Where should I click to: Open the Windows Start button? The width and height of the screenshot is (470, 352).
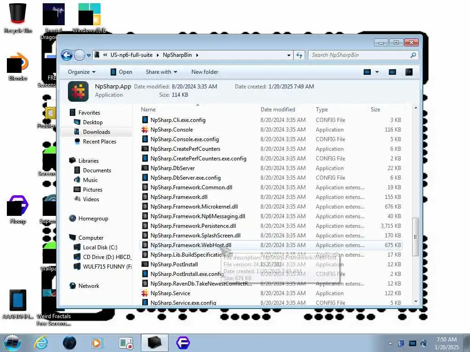[12, 343]
